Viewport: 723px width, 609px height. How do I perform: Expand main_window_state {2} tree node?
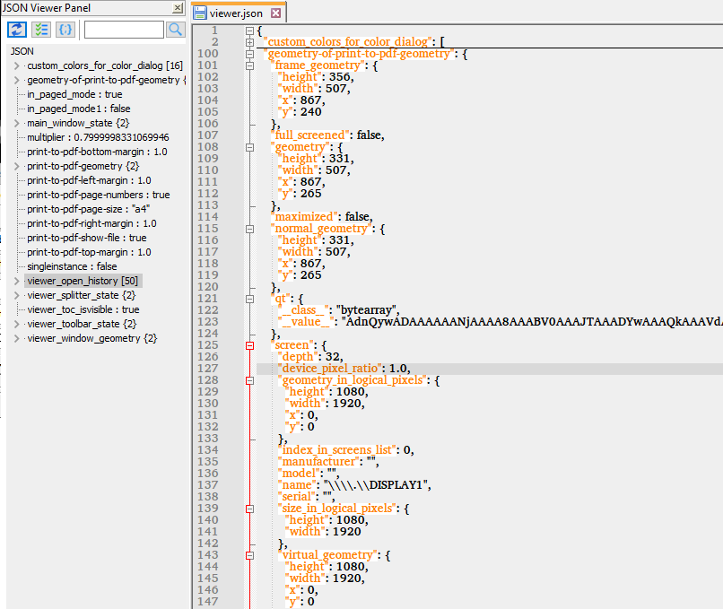pos(17,123)
